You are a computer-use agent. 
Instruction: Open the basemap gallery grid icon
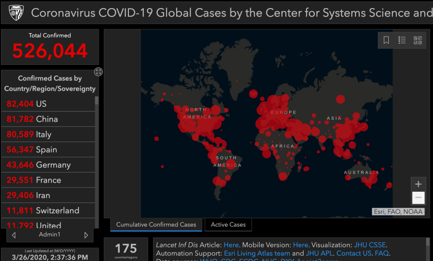click(x=418, y=40)
